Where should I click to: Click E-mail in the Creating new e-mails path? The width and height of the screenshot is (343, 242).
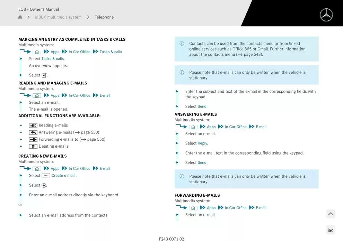pyautogui.click(x=105, y=168)
